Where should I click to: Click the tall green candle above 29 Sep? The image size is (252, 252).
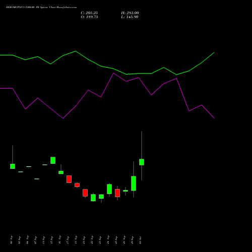pos(134,183)
